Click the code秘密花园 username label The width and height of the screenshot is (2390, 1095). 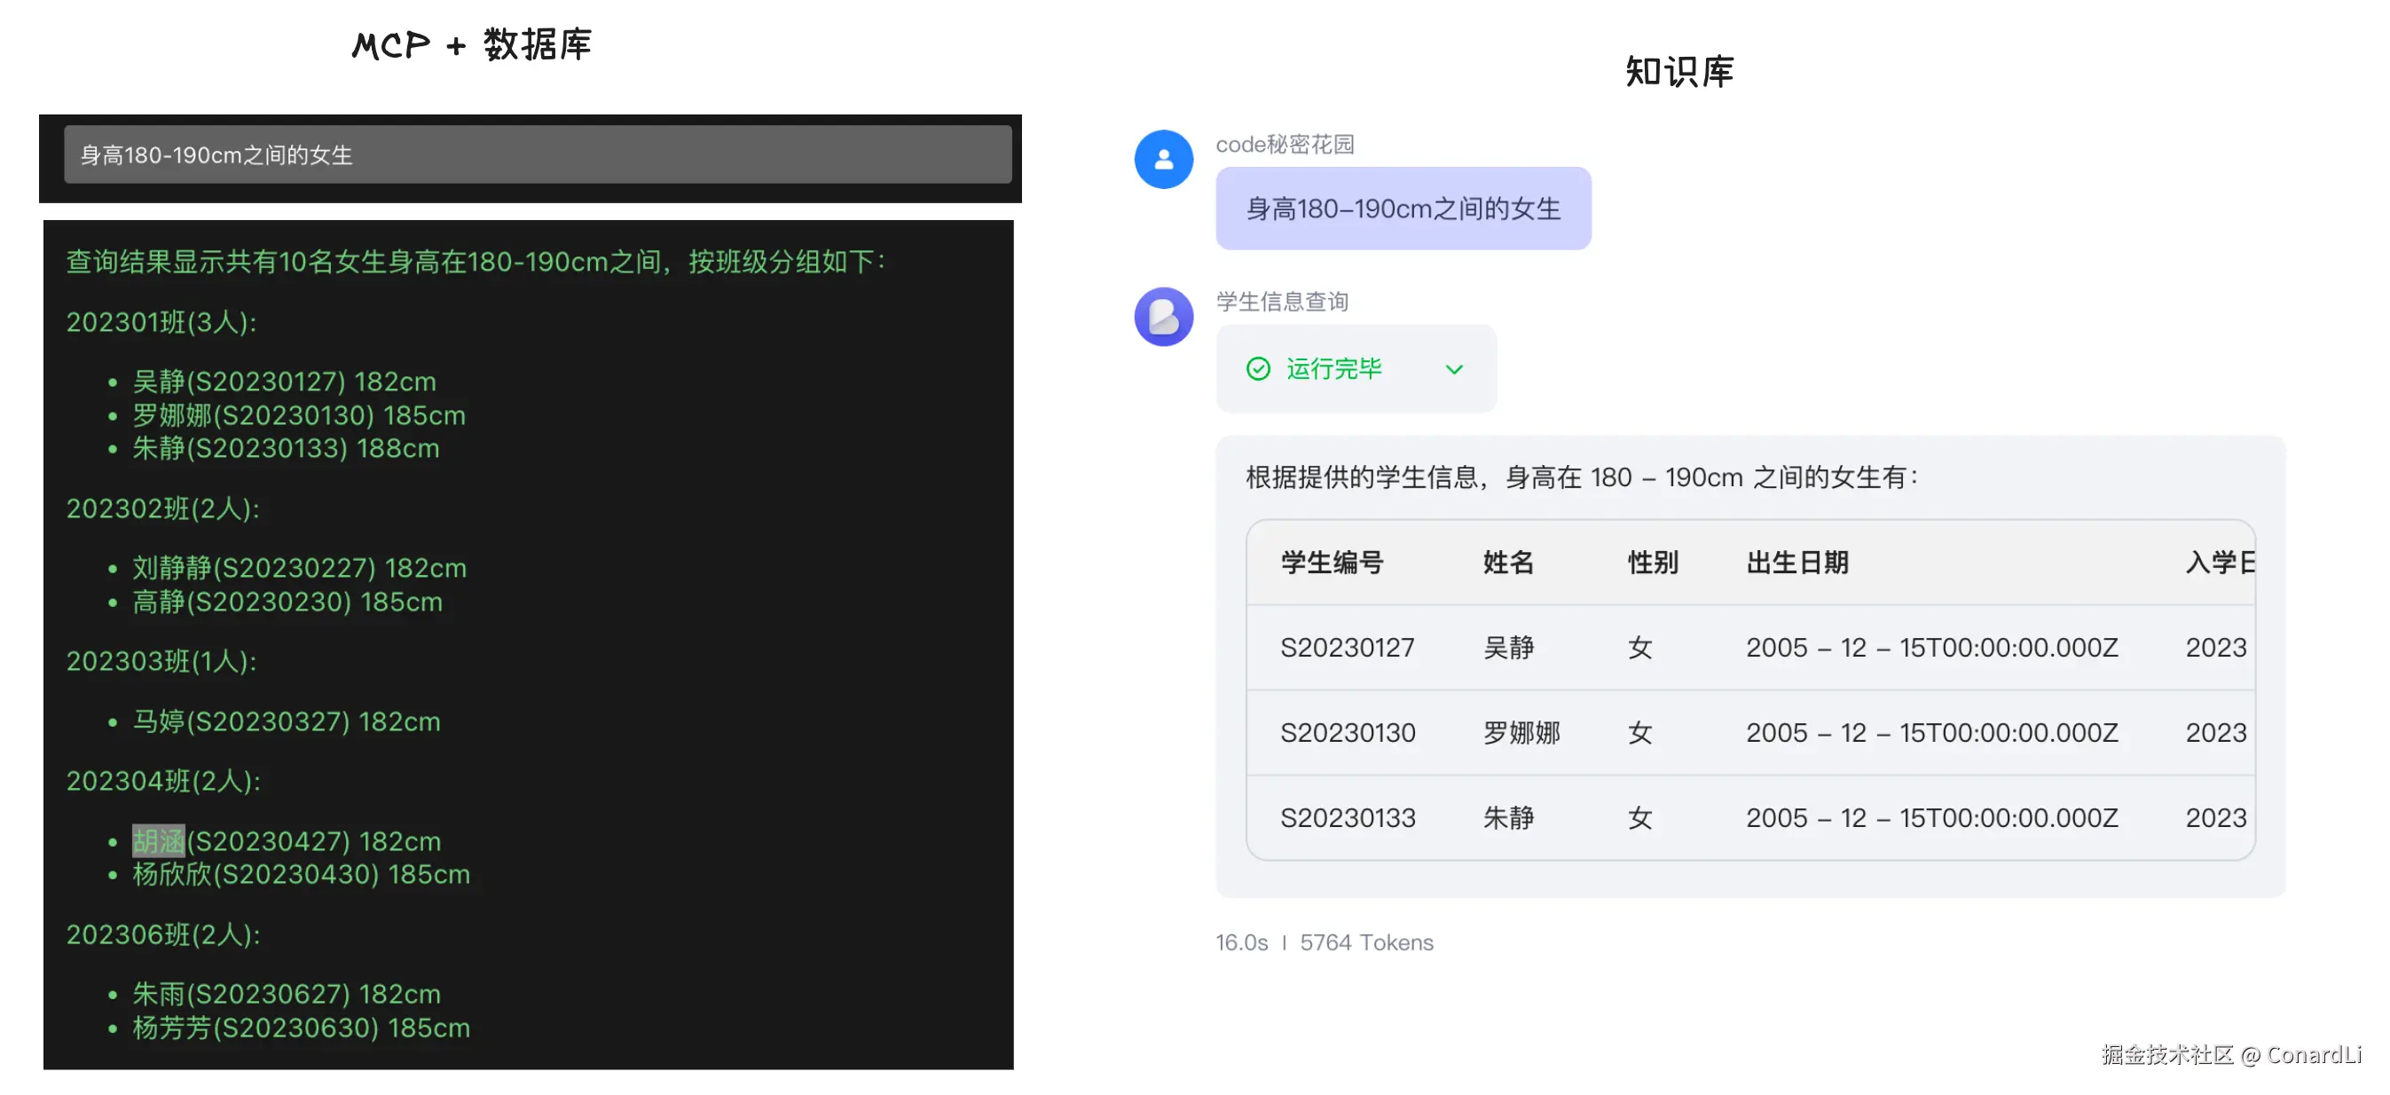[1284, 144]
